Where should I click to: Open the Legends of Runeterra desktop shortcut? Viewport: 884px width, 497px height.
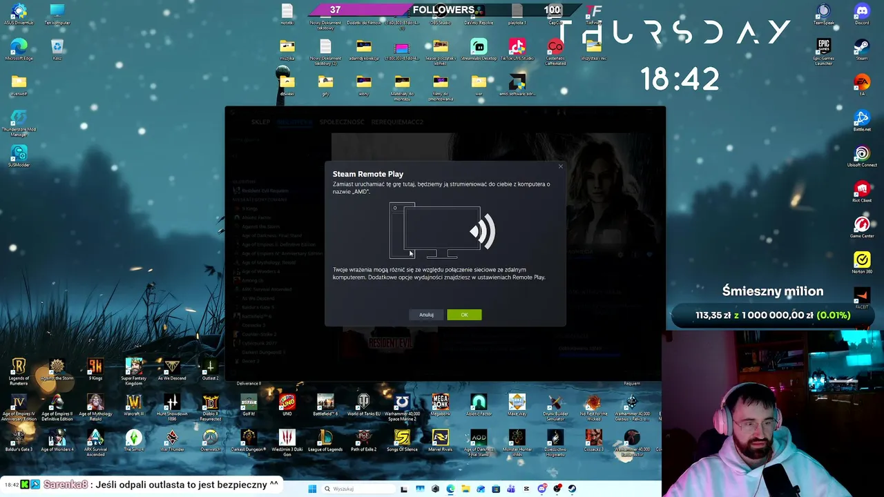[x=19, y=371]
